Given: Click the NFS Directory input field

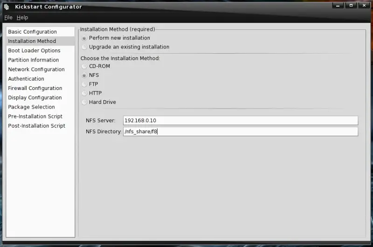Looking at the screenshot, I should click(x=241, y=131).
